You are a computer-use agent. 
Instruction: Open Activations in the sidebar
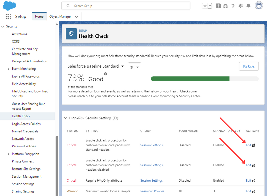(x=19, y=34)
